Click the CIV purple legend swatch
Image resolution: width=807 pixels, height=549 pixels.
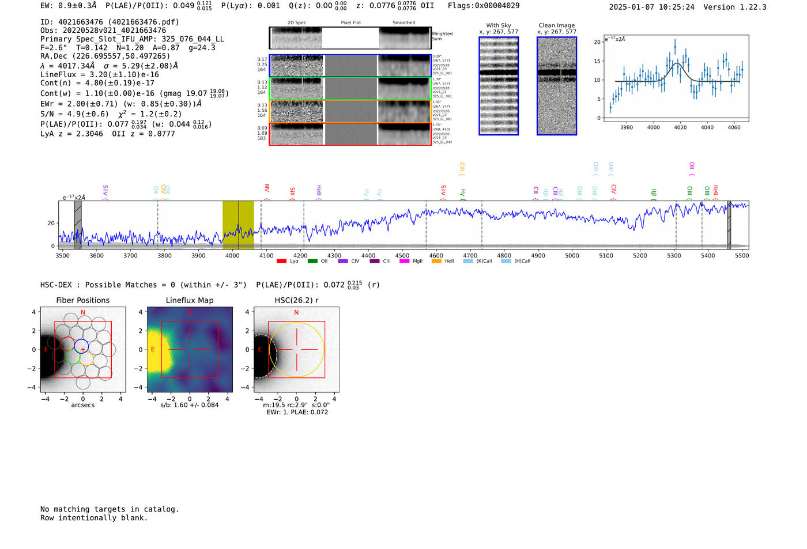pyautogui.click(x=343, y=262)
